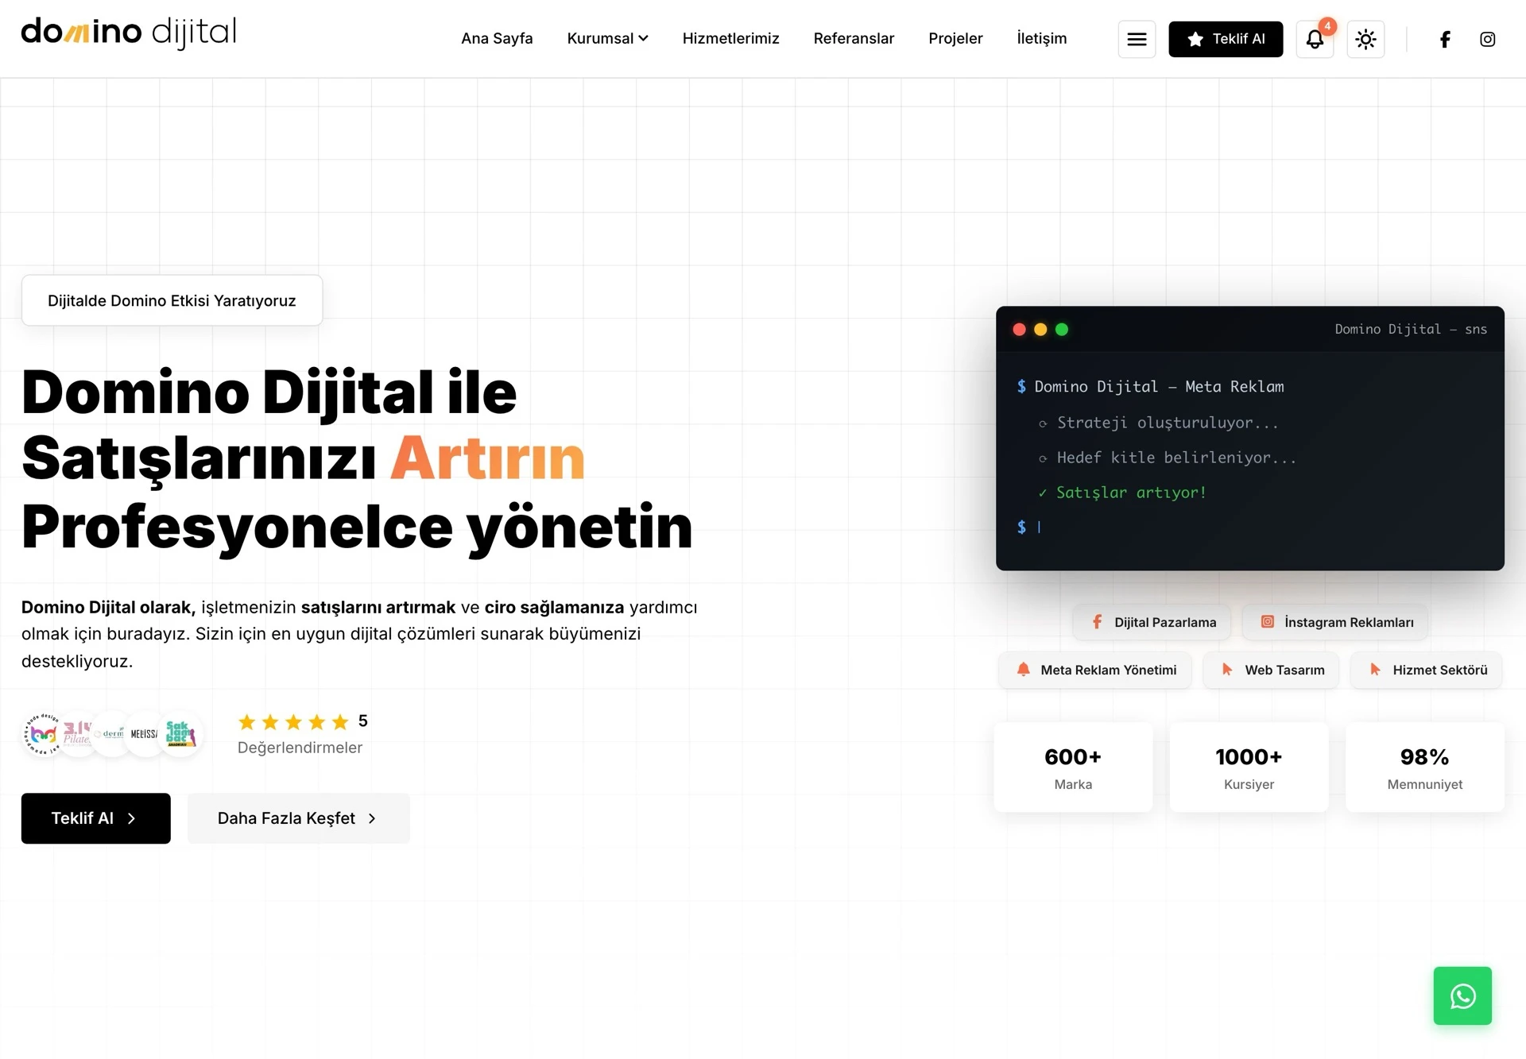1526x1059 pixels.
Task: Open WhatsApp chat floating button
Action: [1462, 995]
